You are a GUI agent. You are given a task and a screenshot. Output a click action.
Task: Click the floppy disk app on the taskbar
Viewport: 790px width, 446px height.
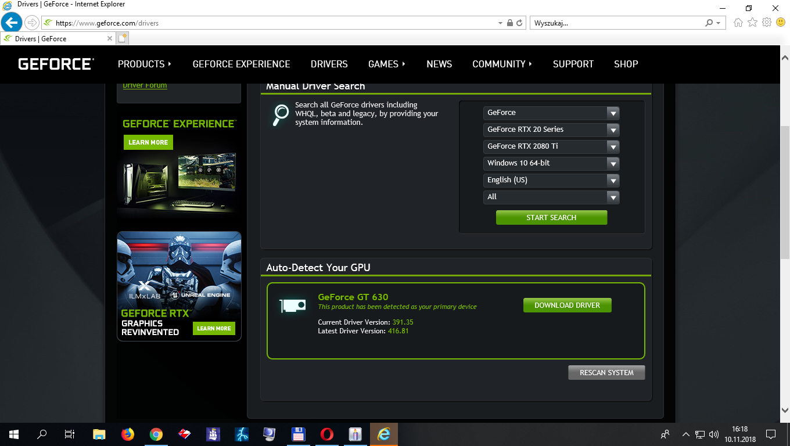(x=299, y=434)
